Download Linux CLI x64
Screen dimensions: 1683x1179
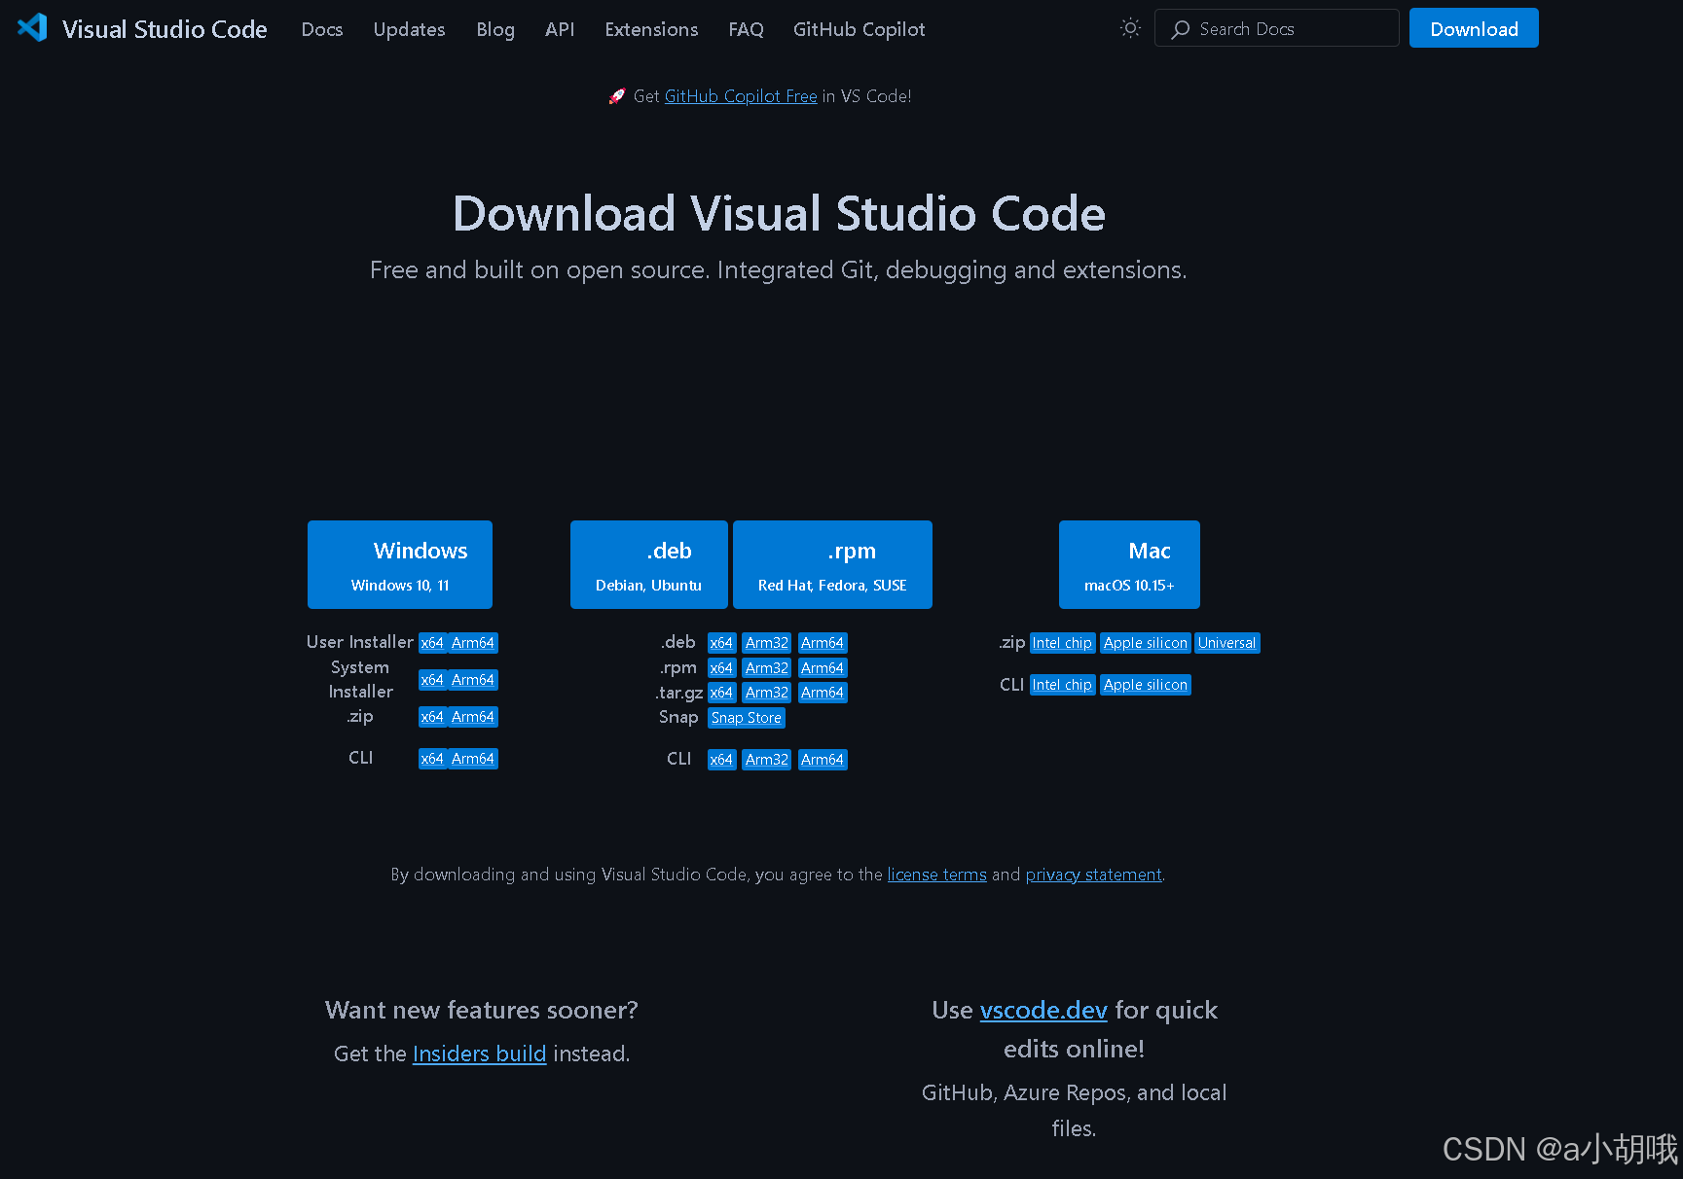721,760
